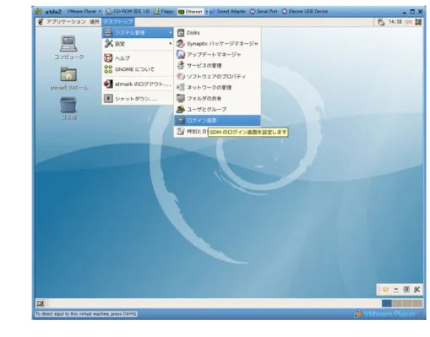The height and width of the screenshot is (337, 430).
Task: Click the update manager icon
Action: click(x=181, y=54)
